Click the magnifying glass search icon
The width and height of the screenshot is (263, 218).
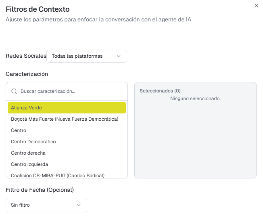[x=14, y=91]
